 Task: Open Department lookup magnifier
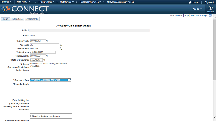(x=61, y=48)
